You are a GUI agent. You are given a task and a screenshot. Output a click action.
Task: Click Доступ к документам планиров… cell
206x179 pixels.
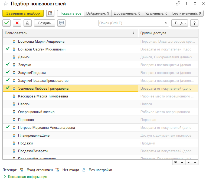[x=168, y=135]
